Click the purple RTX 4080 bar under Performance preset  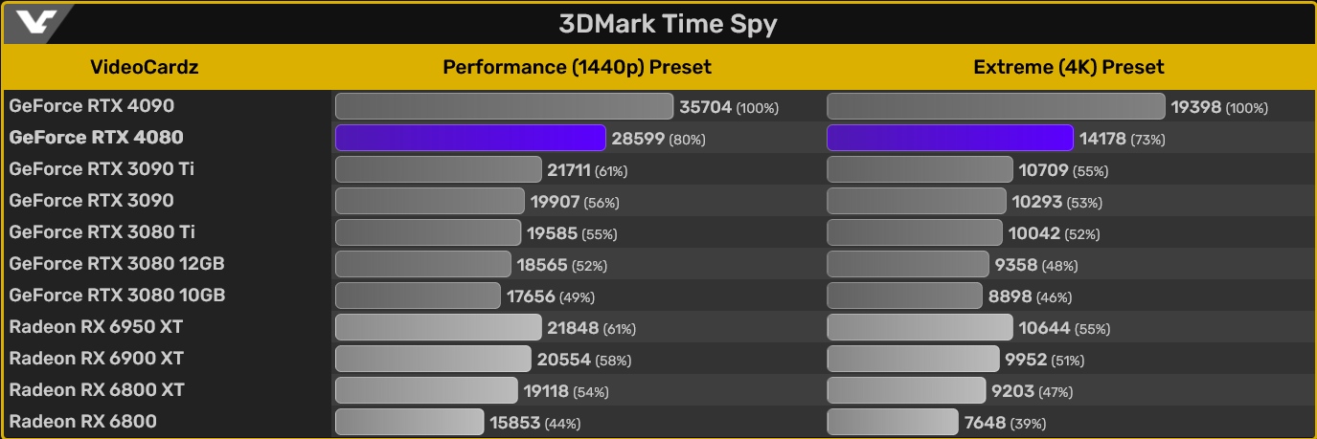470,139
